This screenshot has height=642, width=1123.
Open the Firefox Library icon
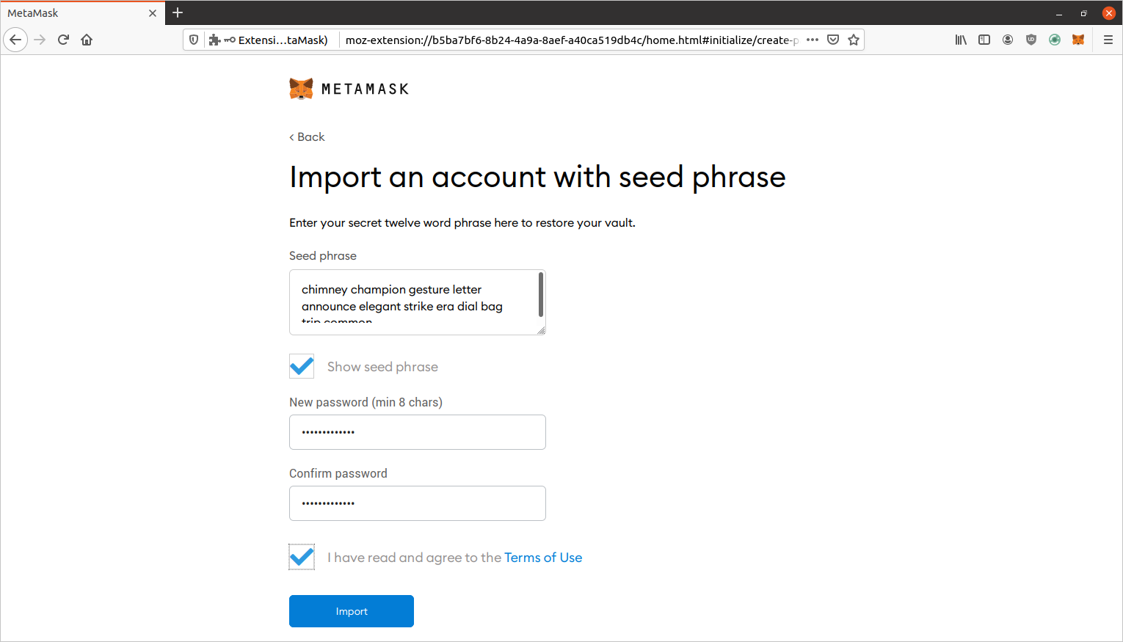[960, 40]
